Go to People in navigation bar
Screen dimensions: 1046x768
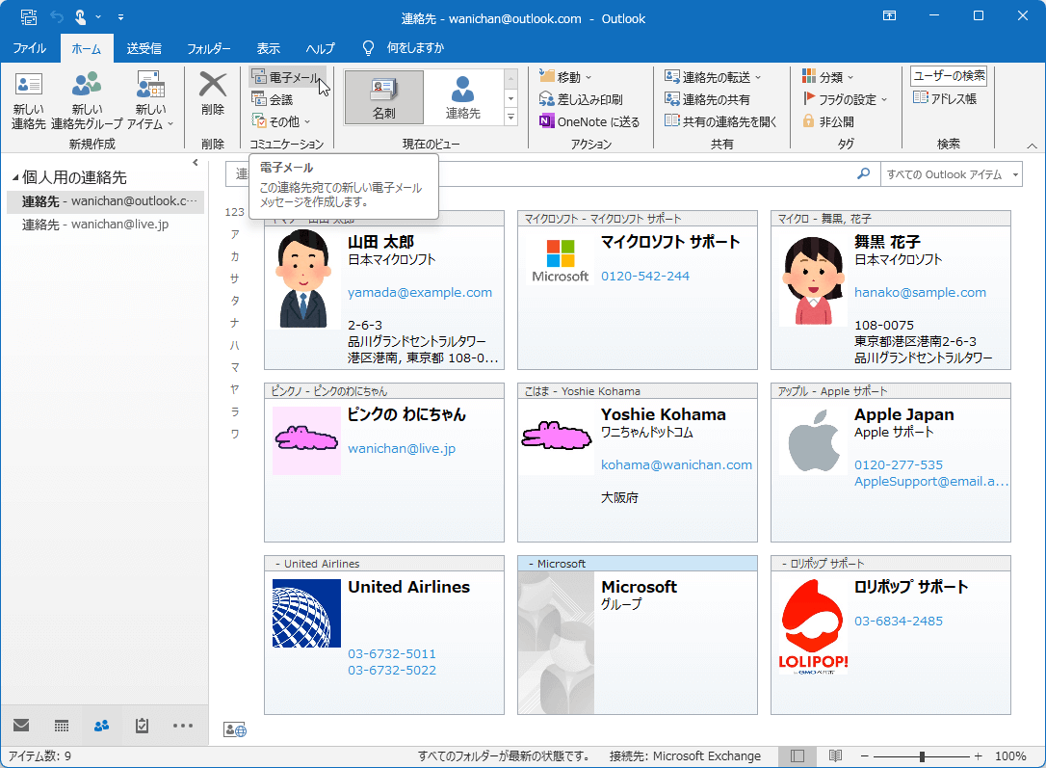[x=101, y=726]
